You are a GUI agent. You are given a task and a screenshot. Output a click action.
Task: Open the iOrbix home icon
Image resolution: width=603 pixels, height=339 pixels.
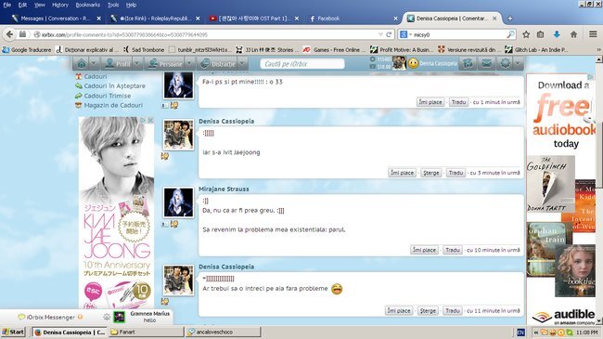(81, 63)
